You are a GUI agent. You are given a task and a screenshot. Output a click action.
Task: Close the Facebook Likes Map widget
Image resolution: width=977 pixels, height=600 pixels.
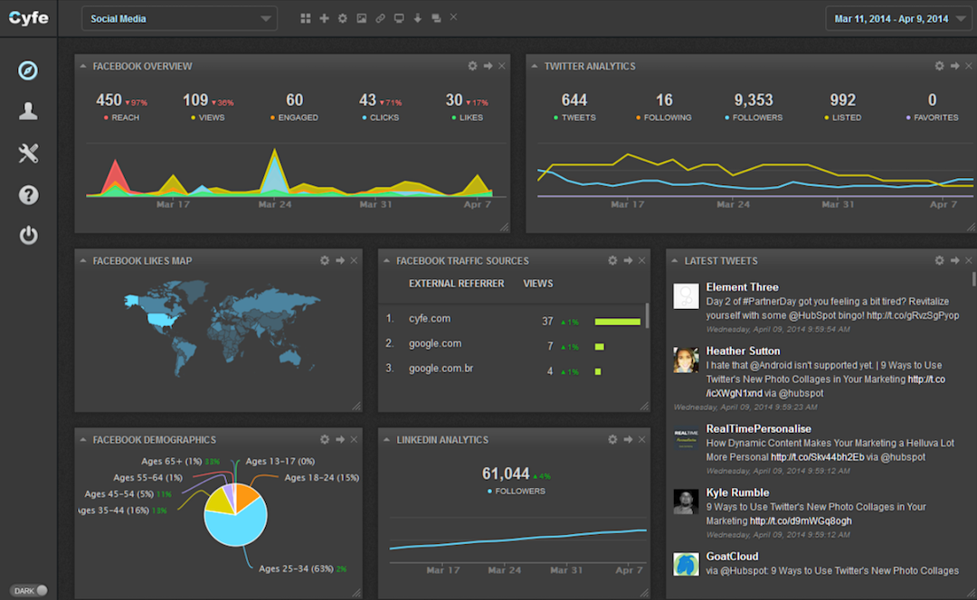pyautogui.click(x=353, y=259)
